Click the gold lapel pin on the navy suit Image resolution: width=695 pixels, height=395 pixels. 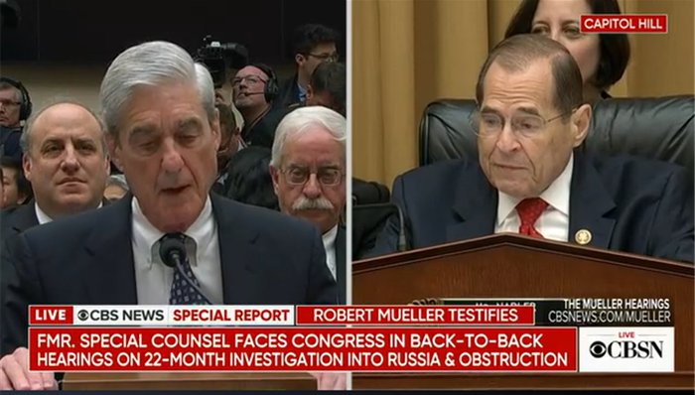[x=583, y=237]
